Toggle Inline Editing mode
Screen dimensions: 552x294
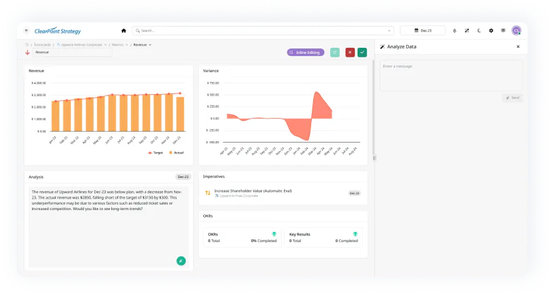[x=306, y=53]
